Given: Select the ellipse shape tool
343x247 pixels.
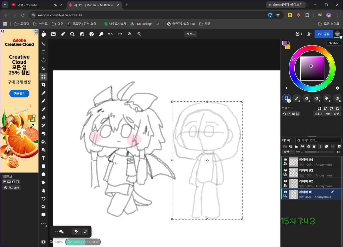Looking at the screenshot, I should point(43,174).
